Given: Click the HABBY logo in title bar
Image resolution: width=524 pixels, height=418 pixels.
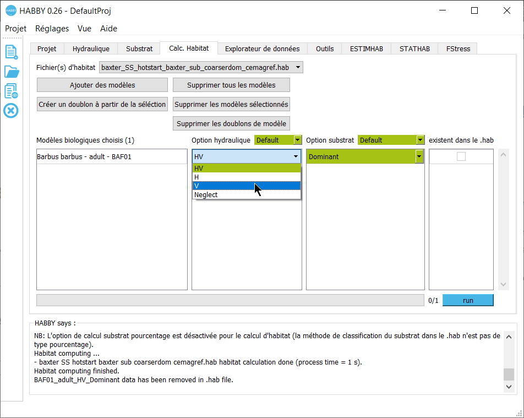Looking at the screenshot, I should [x=10, y=10].
